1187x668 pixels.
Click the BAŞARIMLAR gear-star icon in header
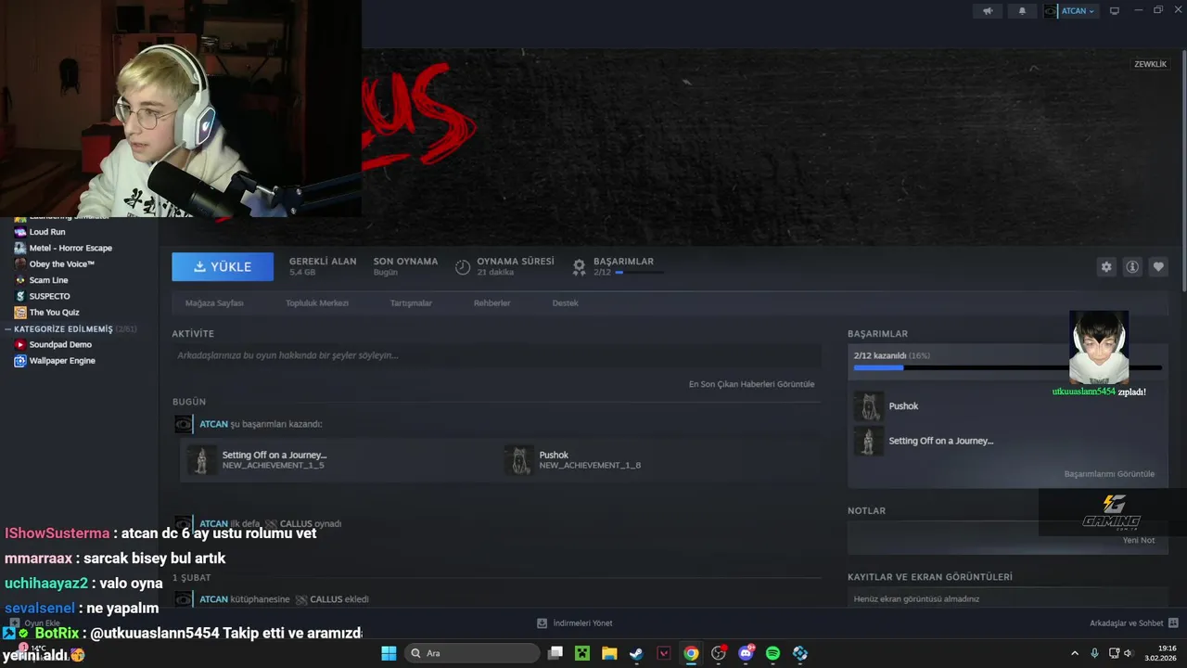(x=579, y=267)
